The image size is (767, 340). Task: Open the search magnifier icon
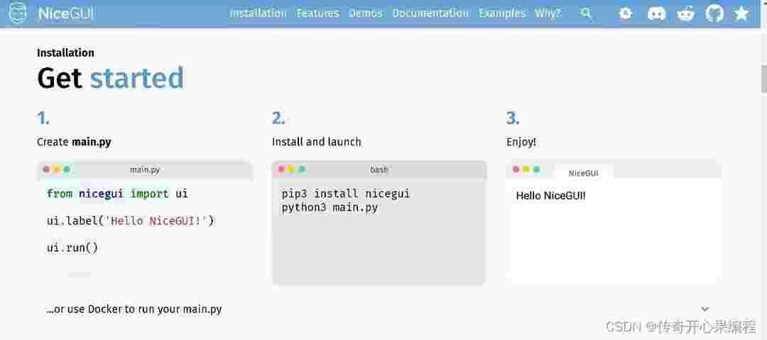pos(586,13)
